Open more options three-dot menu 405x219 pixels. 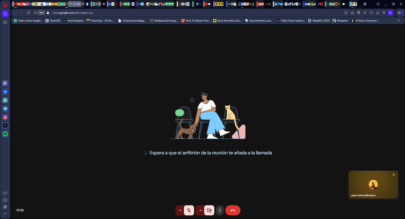point(220,210)
